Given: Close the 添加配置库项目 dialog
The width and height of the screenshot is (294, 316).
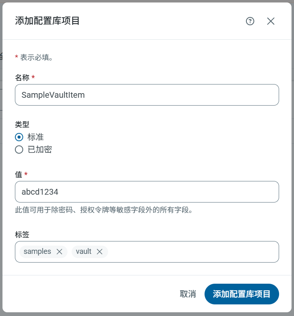Looking at the screenshot, I should [271, 21].
